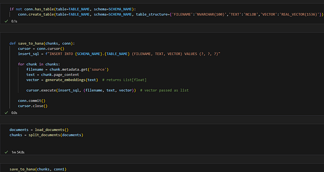The width and height of the screenshot is (324, 172).
Task: Click the green success checkmark beside 0.0s
Action: [6, 113]
